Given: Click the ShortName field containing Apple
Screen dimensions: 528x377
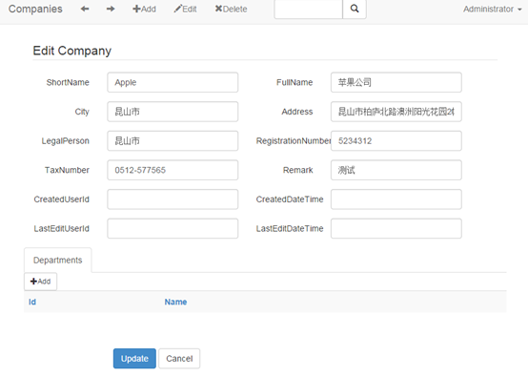Looking at the screenshot, I should (x=173, y=82).
